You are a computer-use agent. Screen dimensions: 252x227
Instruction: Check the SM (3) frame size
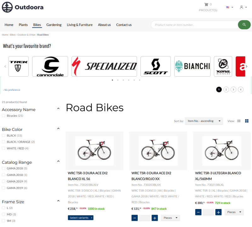[3, 221]
